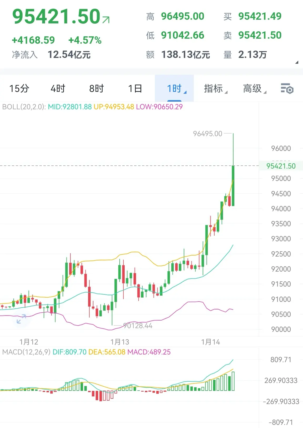Viewport: 303px width, 428px height.
Task: Tap the +4.57% percentage change
Action: click(85, 40)
